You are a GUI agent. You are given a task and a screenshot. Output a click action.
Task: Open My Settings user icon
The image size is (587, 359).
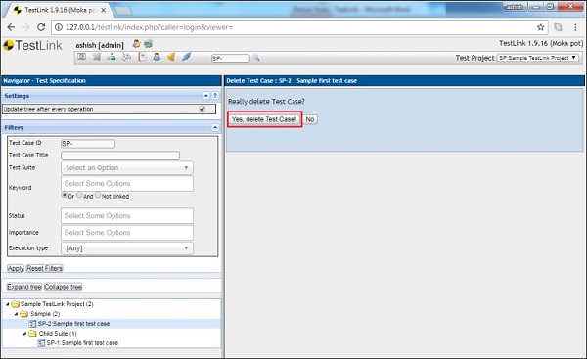click(136, 44)
